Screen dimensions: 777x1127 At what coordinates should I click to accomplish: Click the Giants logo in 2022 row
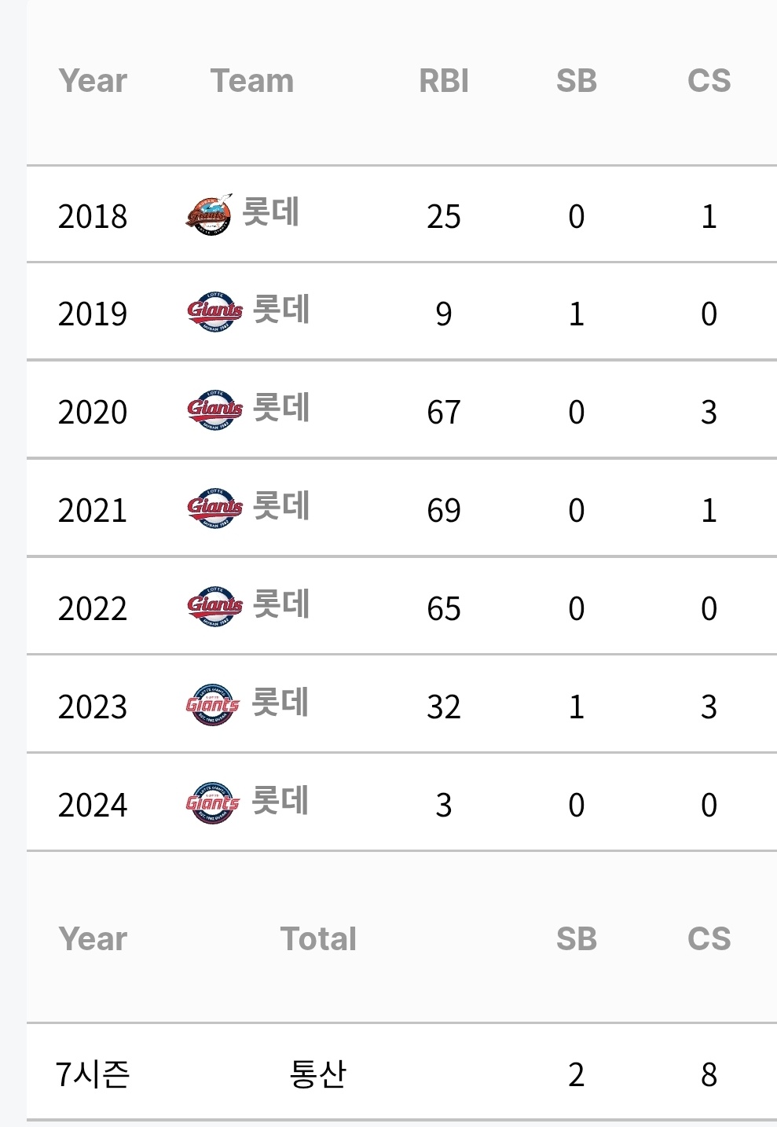coord(214,606)
